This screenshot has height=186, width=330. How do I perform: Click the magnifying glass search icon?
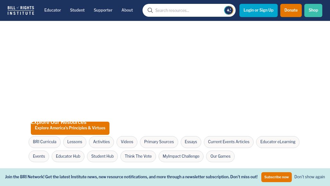click(150, 10)
